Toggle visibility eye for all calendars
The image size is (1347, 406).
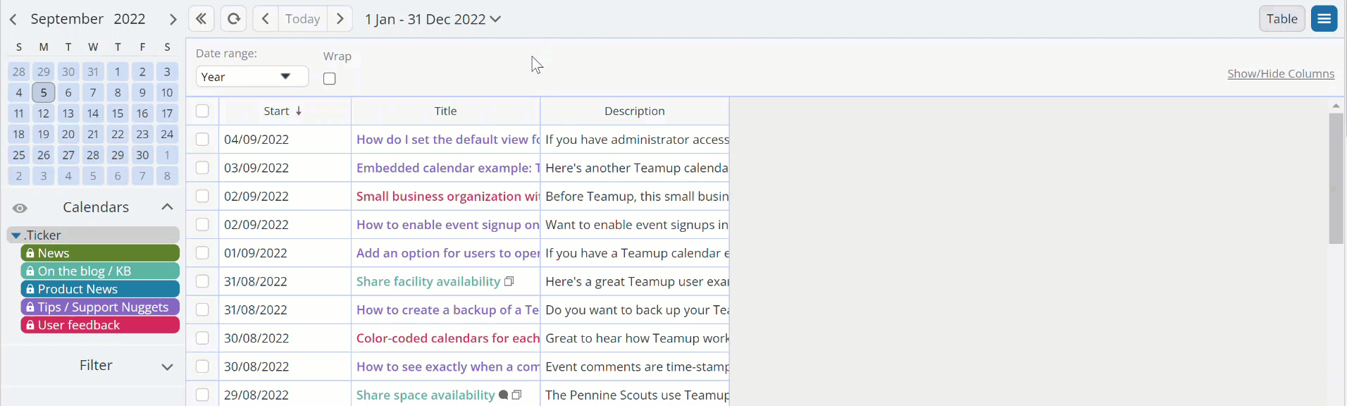(20, 208)
